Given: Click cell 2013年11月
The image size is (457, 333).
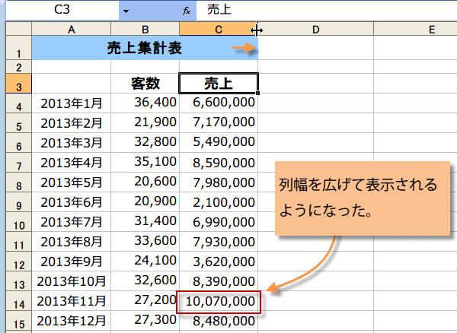Looking at the screenshot, I should point(72,301).
